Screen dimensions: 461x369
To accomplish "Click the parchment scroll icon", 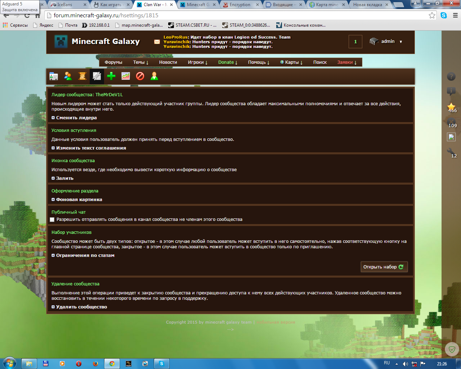I will pyautogui.click(x=82, y=76).
